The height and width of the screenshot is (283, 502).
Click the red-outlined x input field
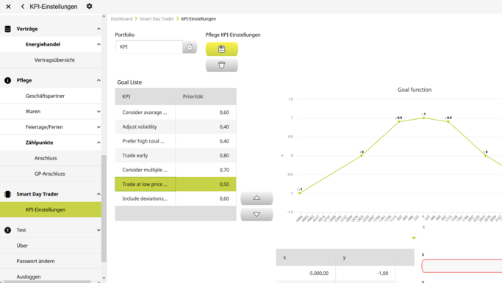pyautogui.click(x=462, y=265)
